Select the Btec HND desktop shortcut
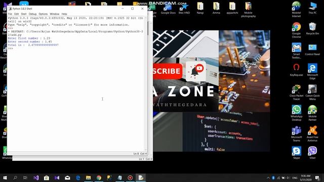Screen dimensions: 324x182 tap(184, 9)
